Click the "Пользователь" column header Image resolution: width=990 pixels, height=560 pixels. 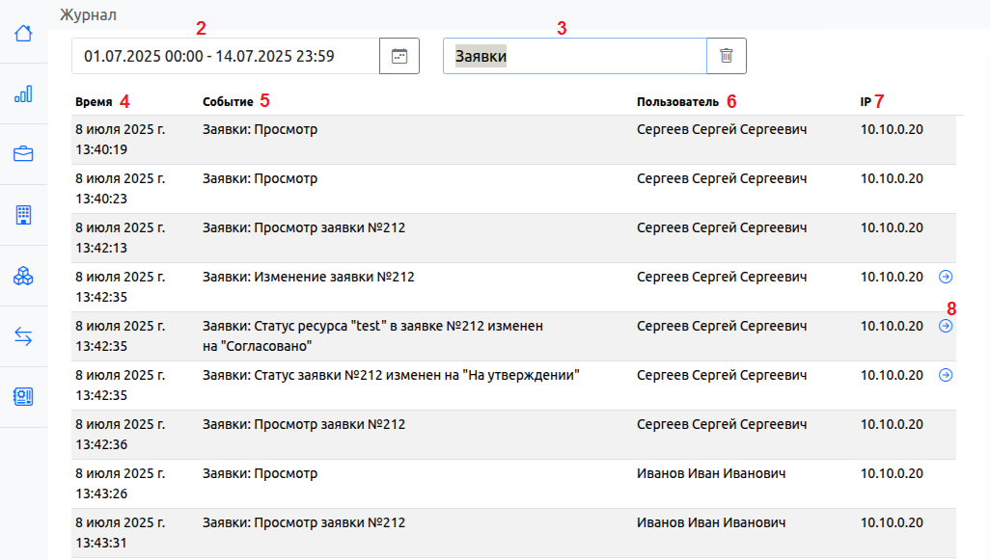point(677,101)
